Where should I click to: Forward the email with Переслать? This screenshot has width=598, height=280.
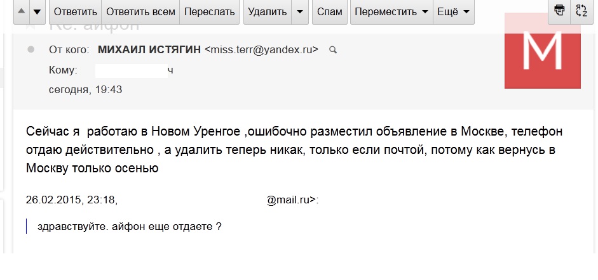click(209, 12)
